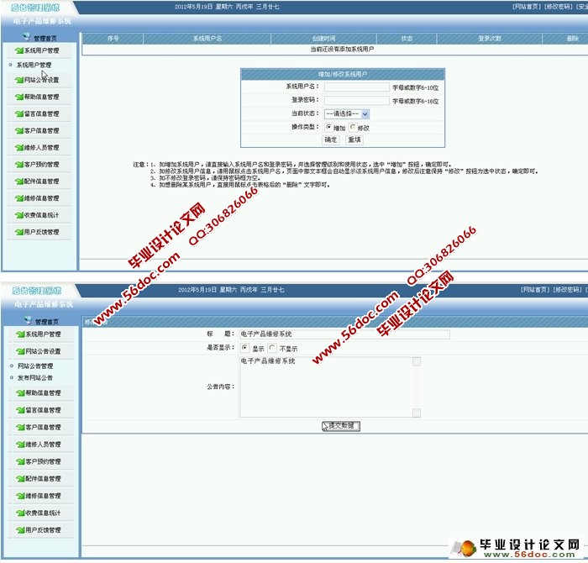Click folder icon beside 客户预约管理 on user-management page
This screenshot has width=588, height=563.
(x=19, y=165)
